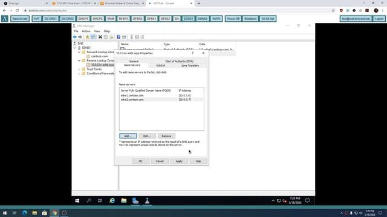
Task: Click the Remove button
Action: (x=166, y=136)
